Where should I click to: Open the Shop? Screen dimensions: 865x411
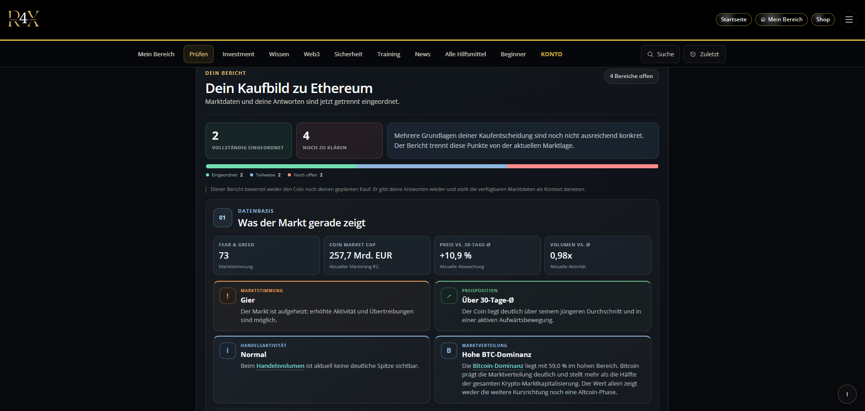[x=823, y=20]
